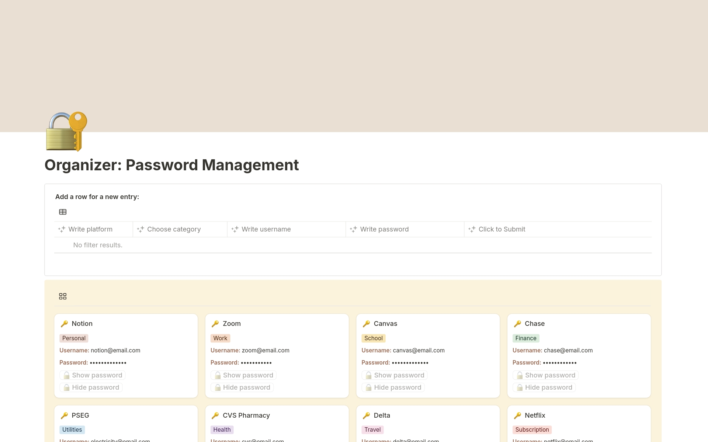Select the Write username column header
This screenshot has width=708, height=442.
point(287,229)
